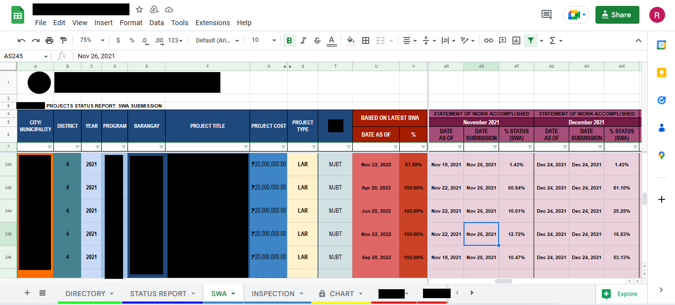Toggle the filter on the sheet
Viewport: 675px width, 305px height.
(x=530, y=40)
